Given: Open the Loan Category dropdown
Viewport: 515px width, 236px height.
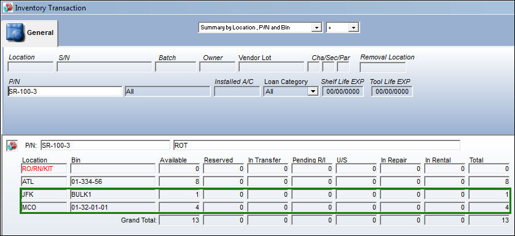Looking at the screenshot, I should pyautogui.click(x=312, y=91).
